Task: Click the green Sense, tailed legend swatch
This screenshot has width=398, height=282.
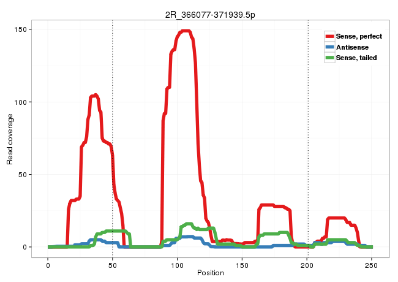Action: pyautogui.click(x=329, y=58)
